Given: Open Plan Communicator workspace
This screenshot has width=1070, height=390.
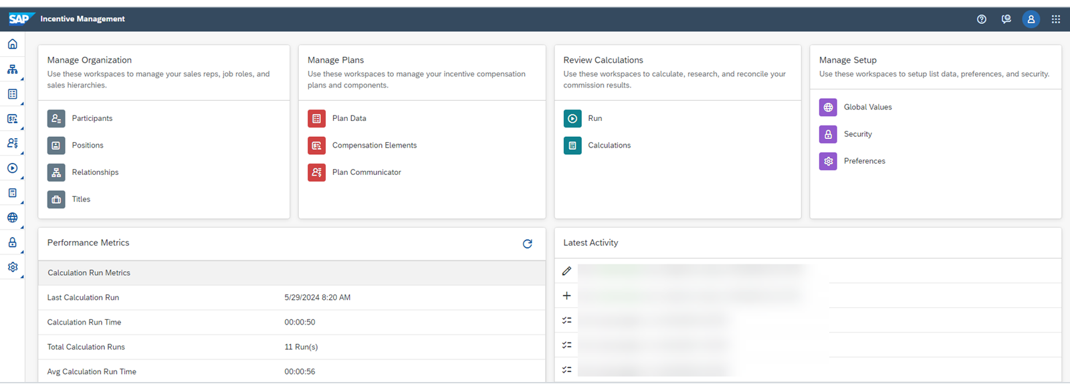Looking at the screenshot, I should coord(366,172).
